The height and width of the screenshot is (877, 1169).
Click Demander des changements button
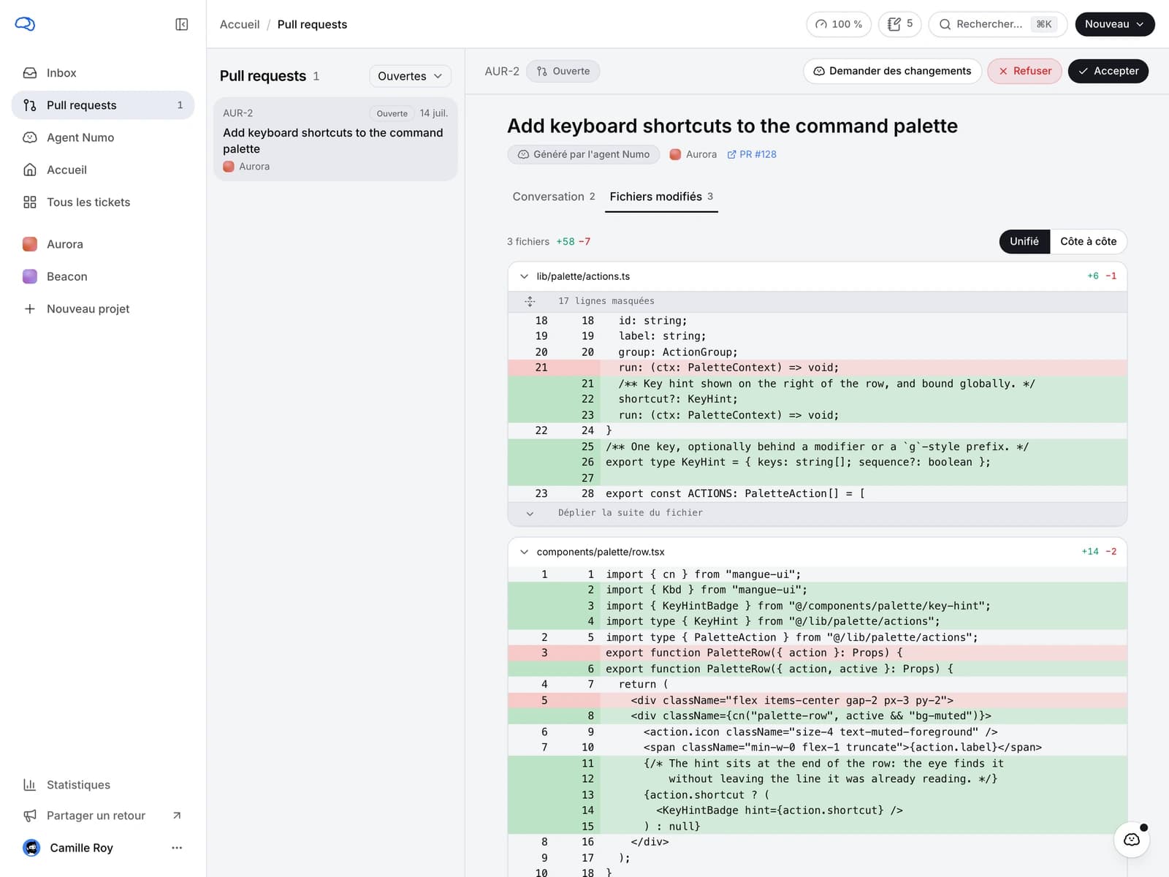(892, 71)
